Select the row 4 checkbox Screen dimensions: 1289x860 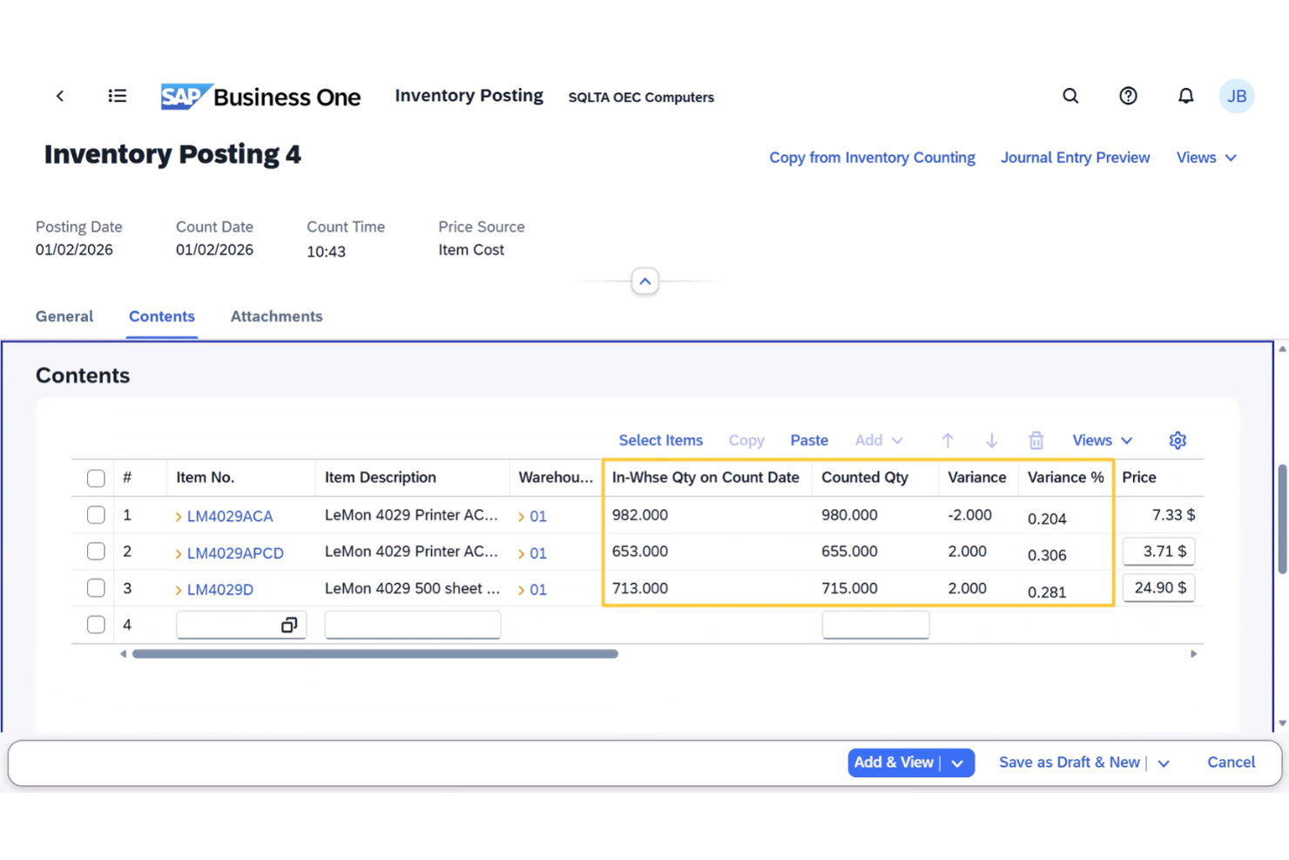pos(96,625)
